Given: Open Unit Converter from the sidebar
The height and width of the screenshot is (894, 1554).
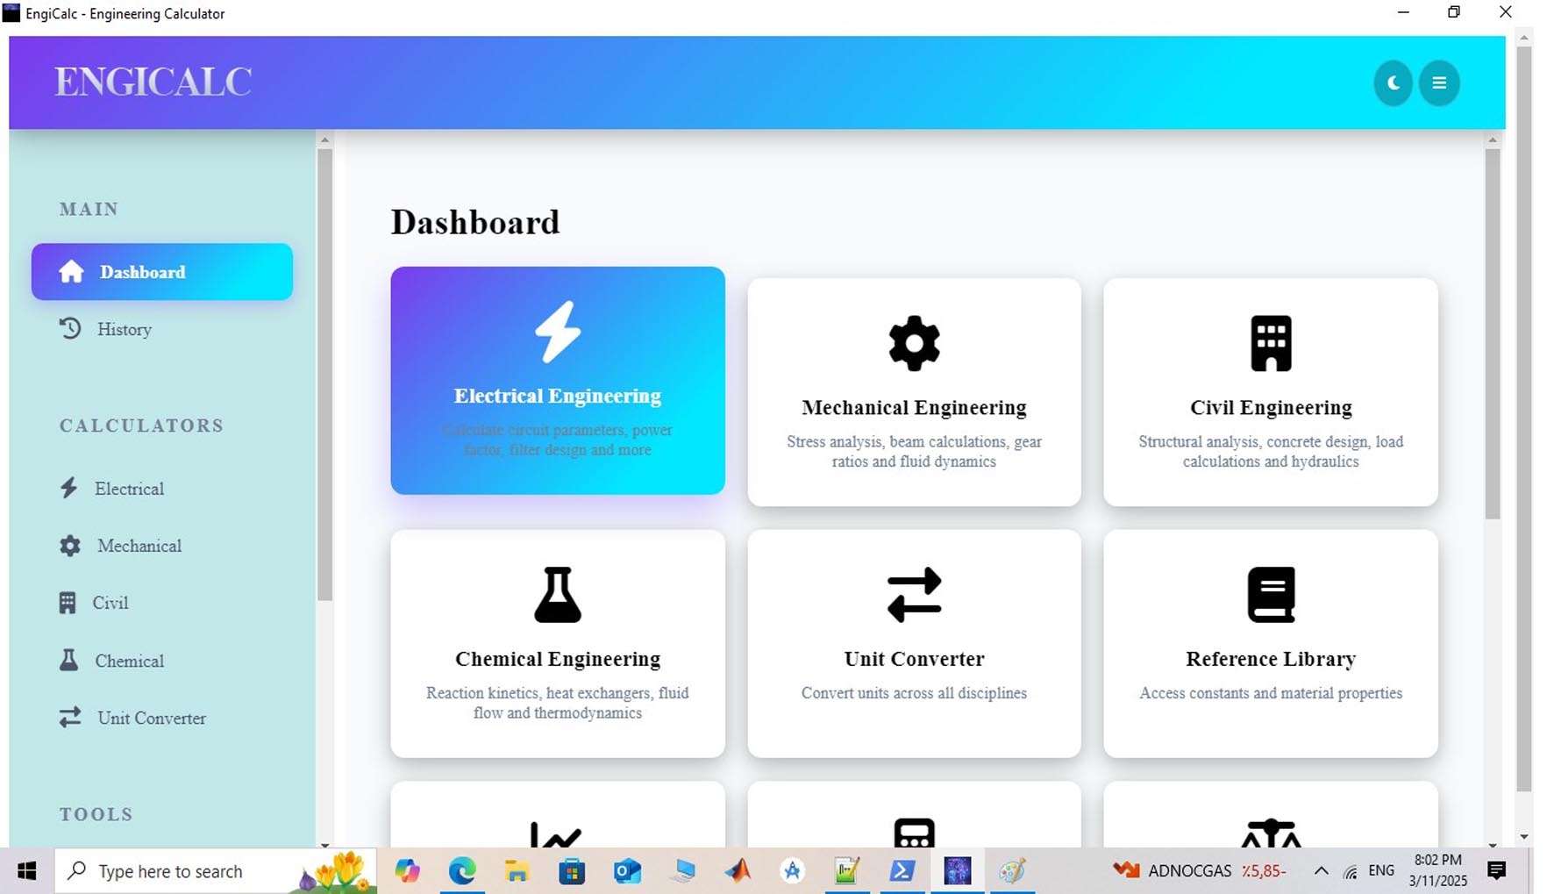Looking at the screenshot, I should pos(151,718).
